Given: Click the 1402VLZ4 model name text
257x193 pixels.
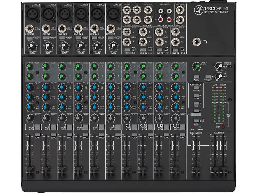Looking at the screenshot, I should [216, 8].
